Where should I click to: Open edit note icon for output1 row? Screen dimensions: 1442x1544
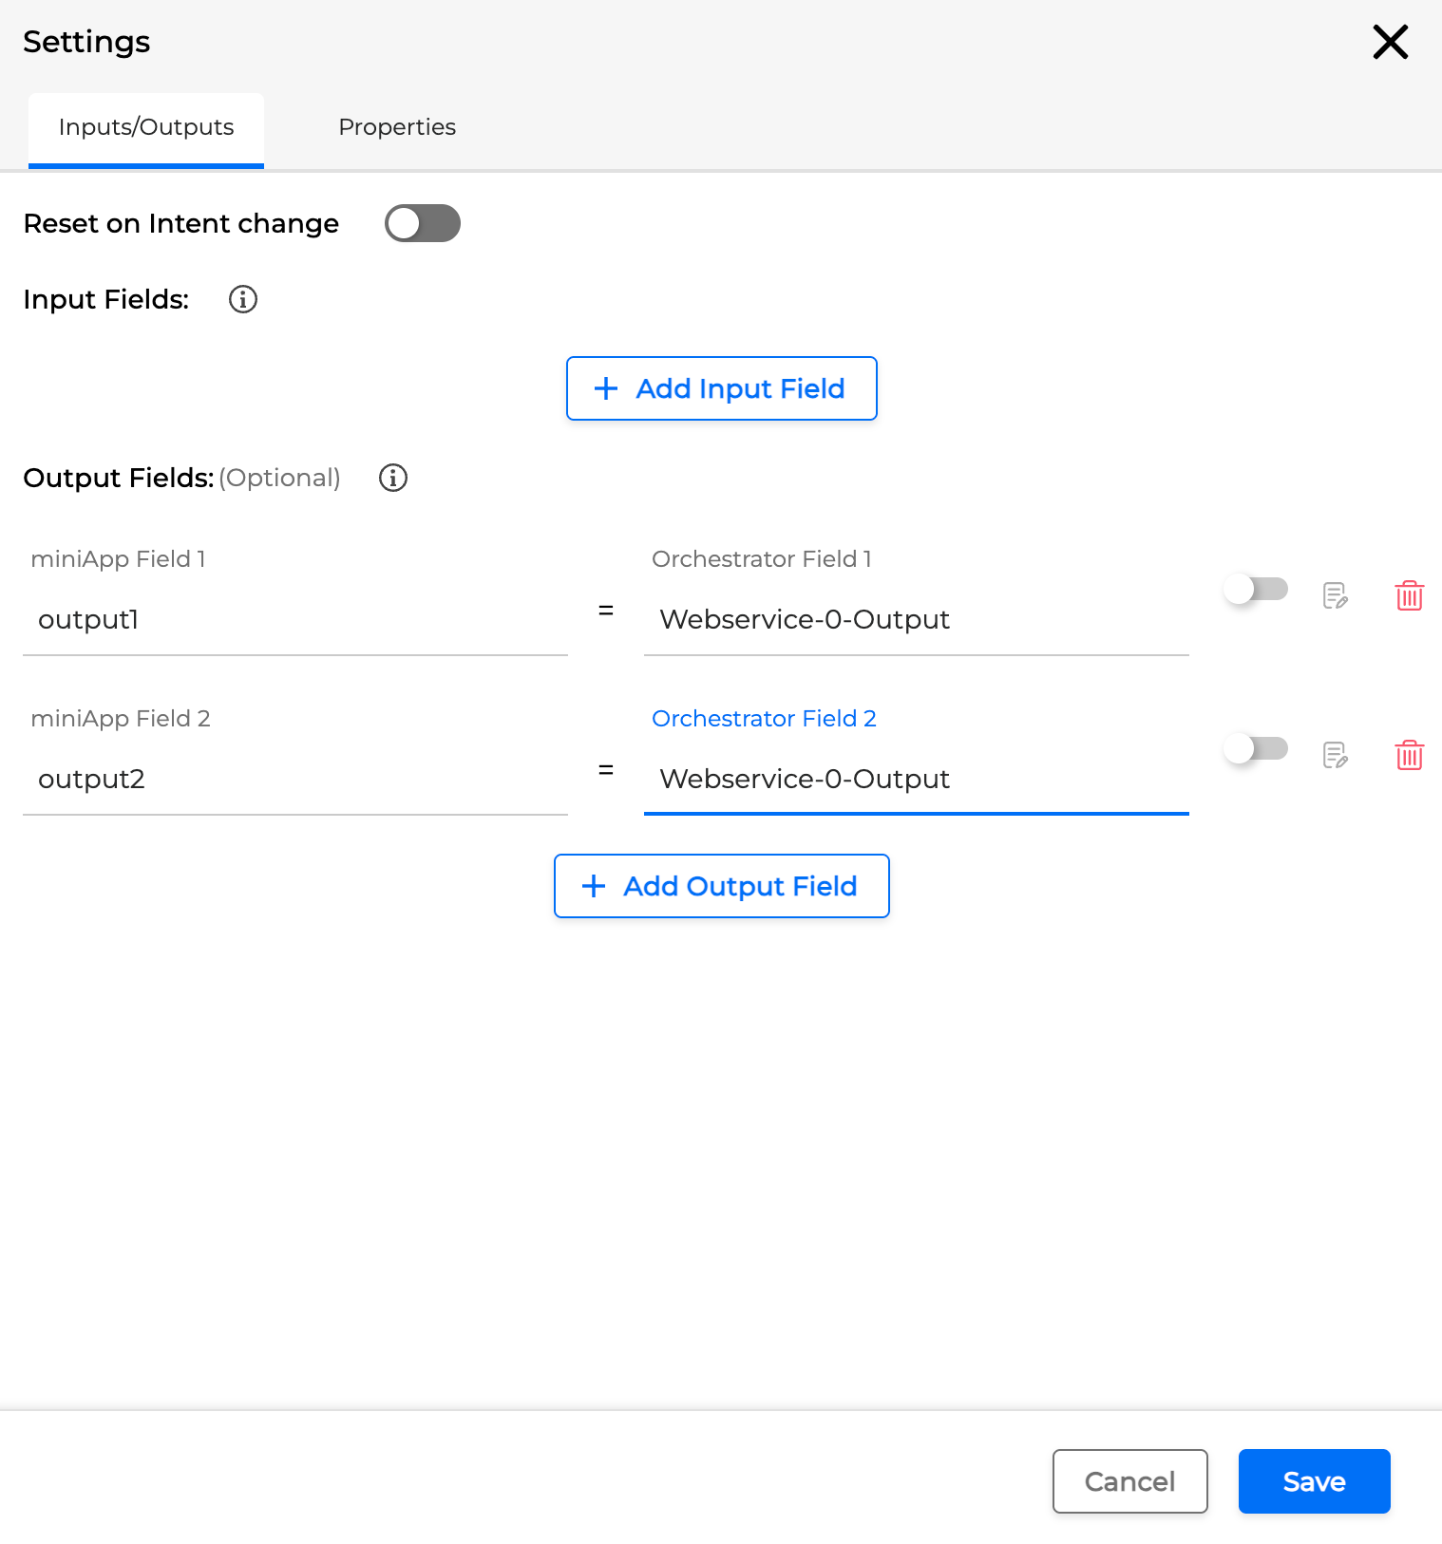1335,595
